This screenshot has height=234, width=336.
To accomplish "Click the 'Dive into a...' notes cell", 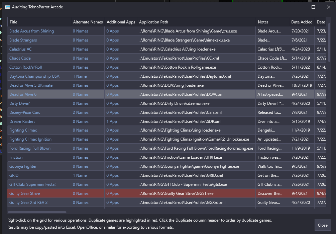I will click(272, 121).
